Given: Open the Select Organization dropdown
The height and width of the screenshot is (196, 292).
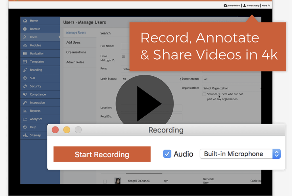Looking at the screenshot, I should (x=230, y=88).
